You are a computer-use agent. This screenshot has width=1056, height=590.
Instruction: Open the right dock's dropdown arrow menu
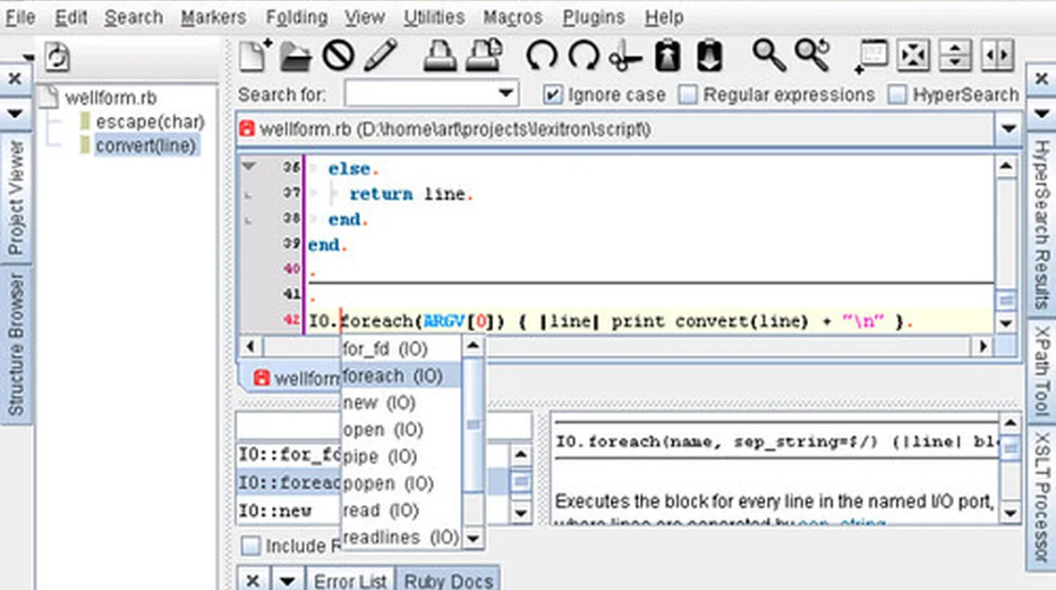(x=1041, y=113)
